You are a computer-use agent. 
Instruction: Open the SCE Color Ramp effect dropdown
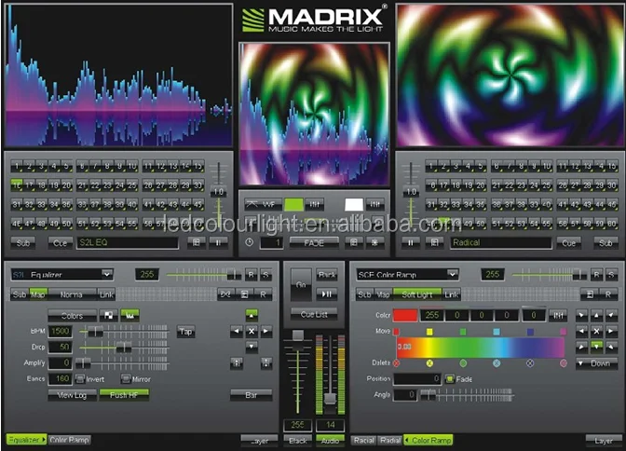pos(407,275)
